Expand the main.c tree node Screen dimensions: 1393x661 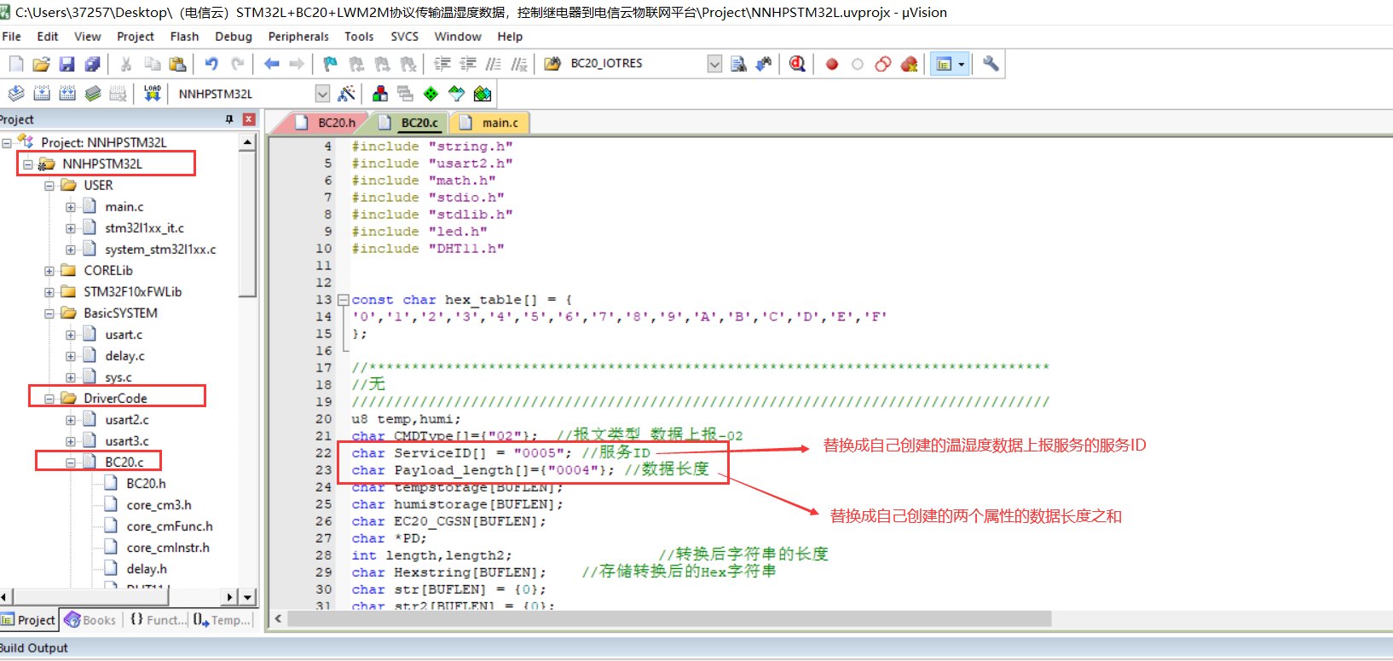coord(71,207)
